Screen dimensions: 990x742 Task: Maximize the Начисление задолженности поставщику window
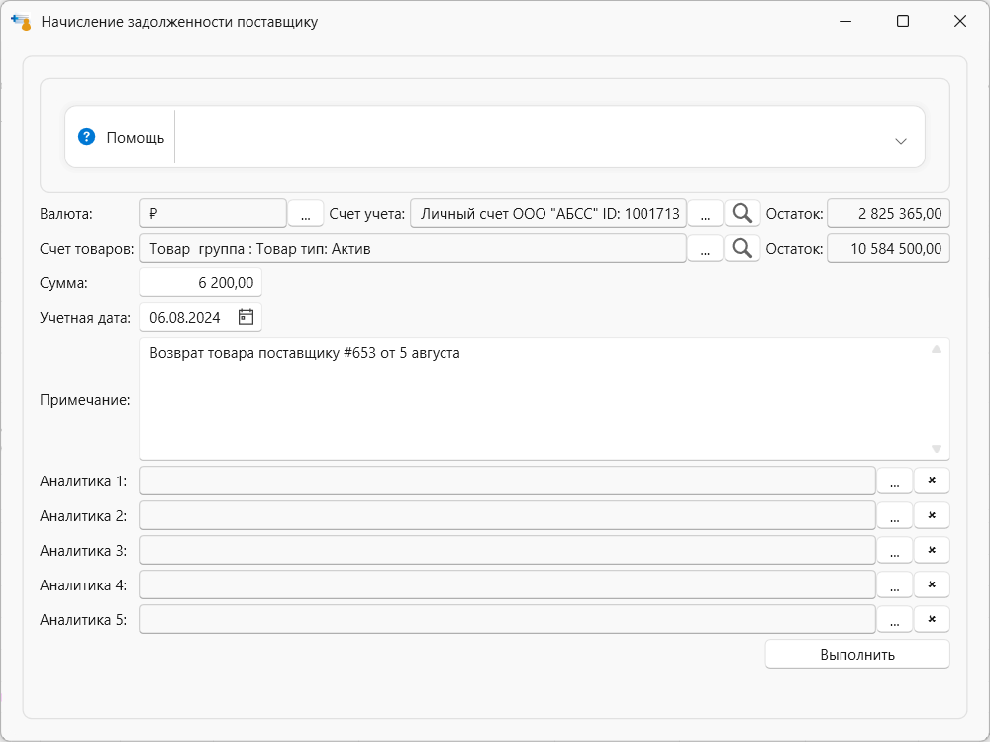(x=903, y=22)
